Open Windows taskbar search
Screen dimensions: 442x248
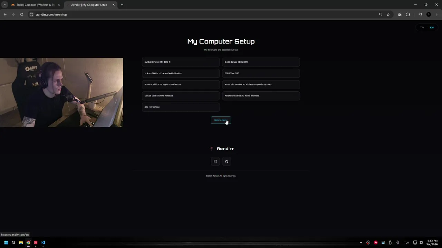(13, 242)
